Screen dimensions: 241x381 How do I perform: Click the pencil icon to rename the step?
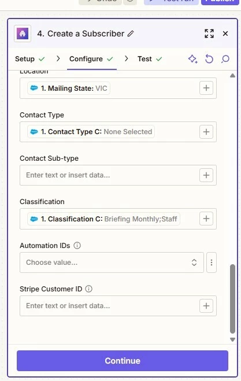[x=131, y=34]
